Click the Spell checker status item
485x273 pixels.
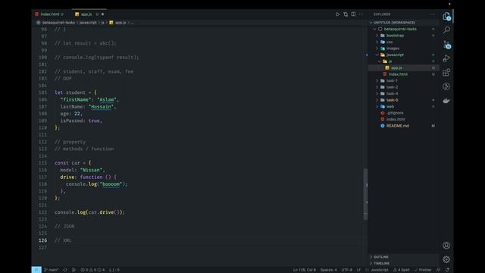(x=401, y=270)
